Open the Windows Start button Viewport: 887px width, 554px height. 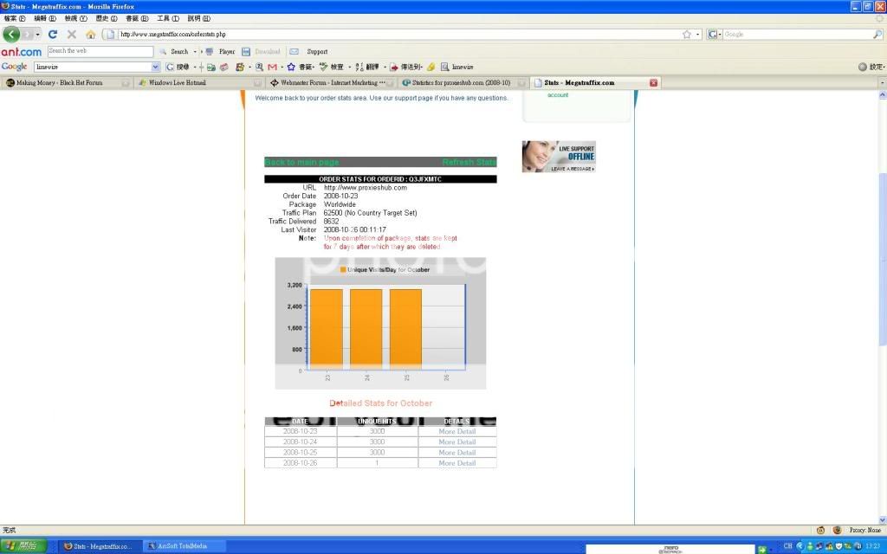click(x=23, y=546)
